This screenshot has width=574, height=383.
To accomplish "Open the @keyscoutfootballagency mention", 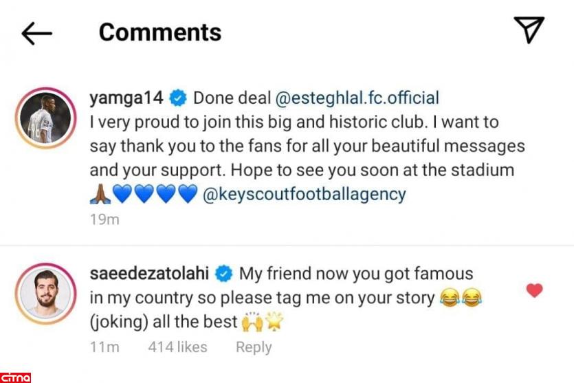I will coord(305,194).
